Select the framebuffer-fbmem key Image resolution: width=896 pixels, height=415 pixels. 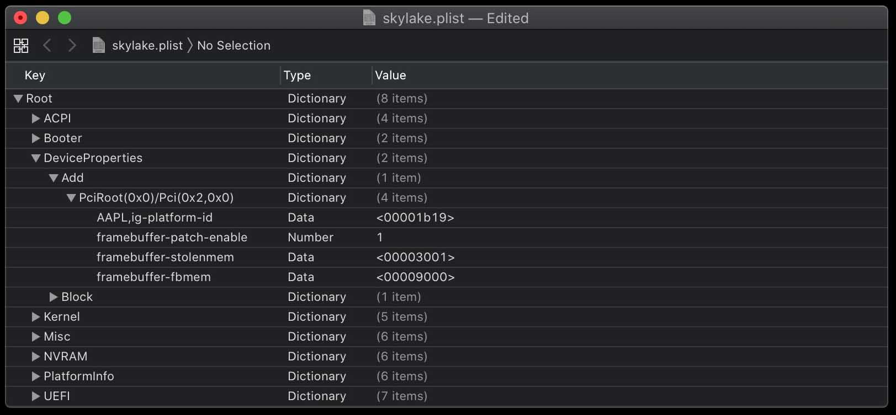pyautogui.click(x=153, y=277)
